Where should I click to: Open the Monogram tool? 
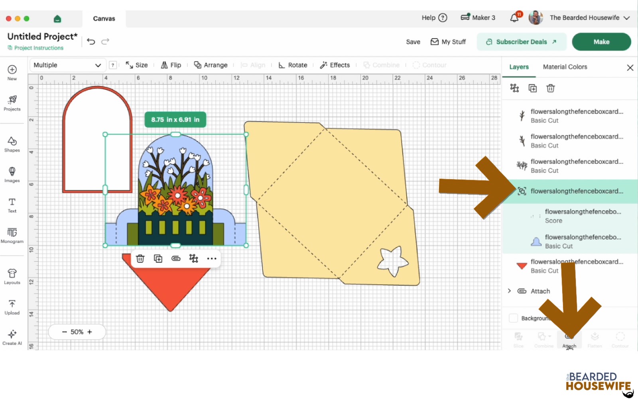click(12, 235)
